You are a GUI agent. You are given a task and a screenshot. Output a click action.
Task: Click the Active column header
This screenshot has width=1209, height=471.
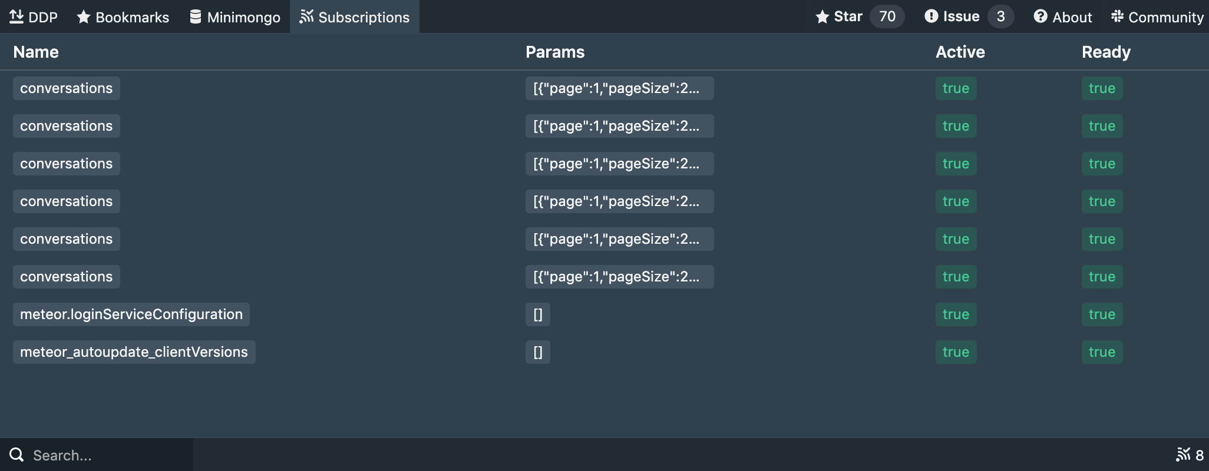click(x=960, y=52)
